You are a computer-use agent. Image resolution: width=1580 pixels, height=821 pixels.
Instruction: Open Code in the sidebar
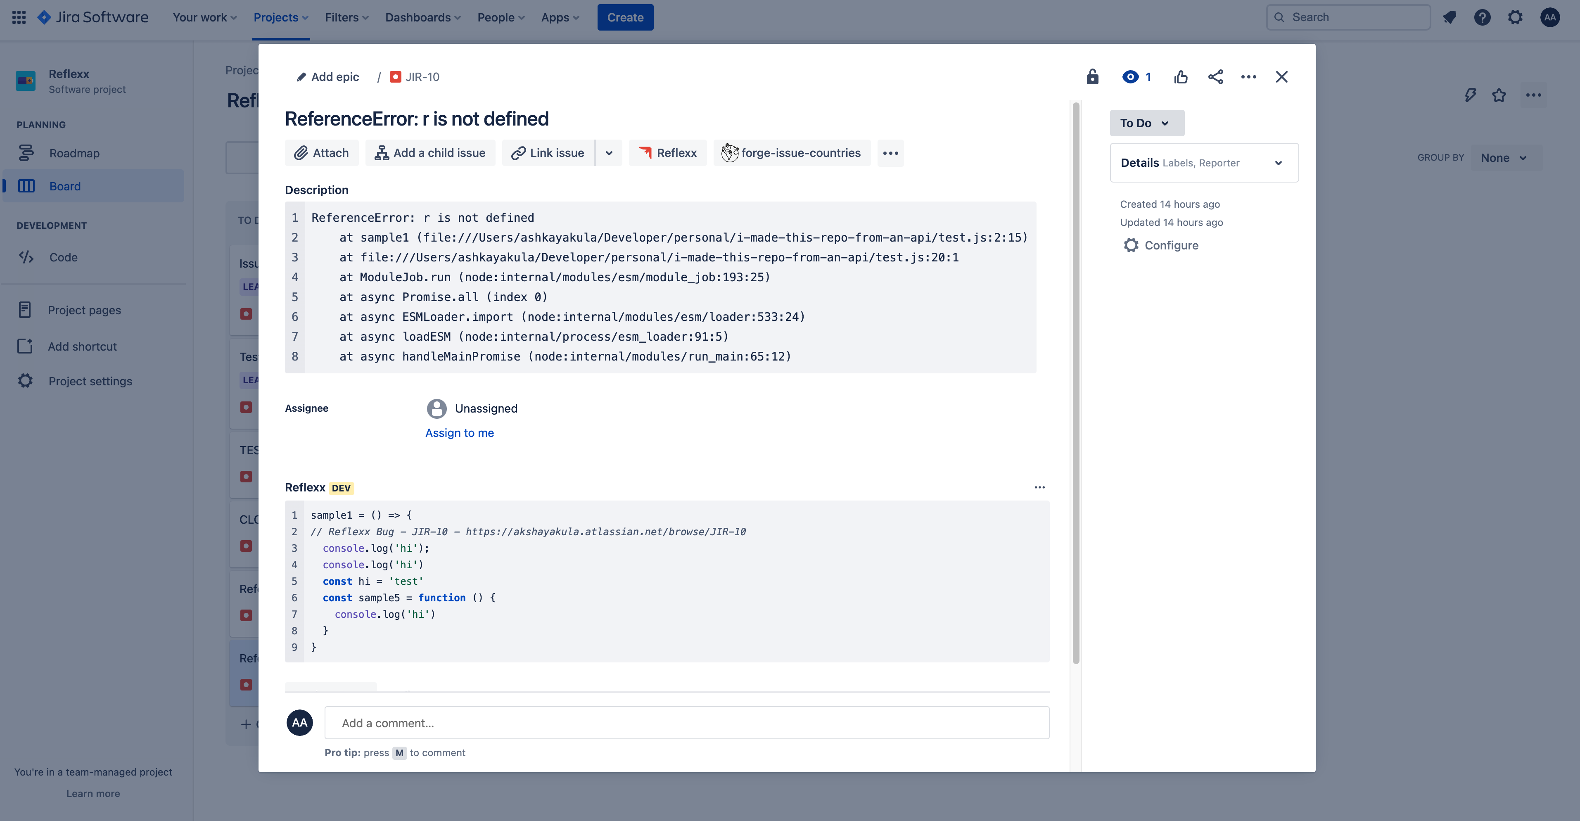pos(93,257)
